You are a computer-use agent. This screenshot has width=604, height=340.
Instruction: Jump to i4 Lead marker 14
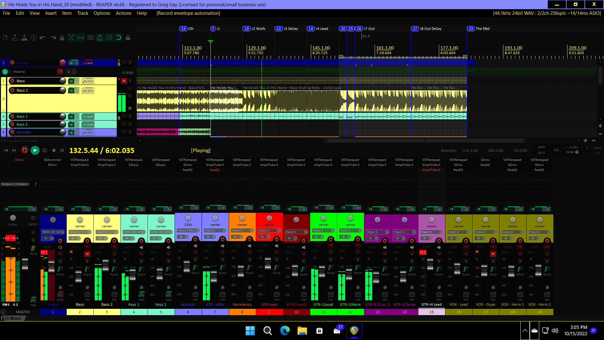tap(311, 29)
